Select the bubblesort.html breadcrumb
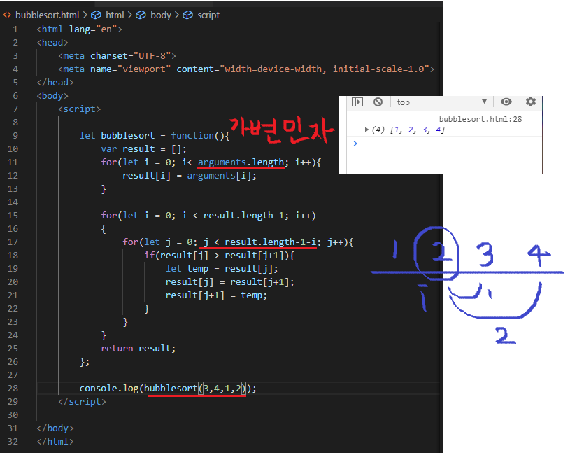 (48, 15)
